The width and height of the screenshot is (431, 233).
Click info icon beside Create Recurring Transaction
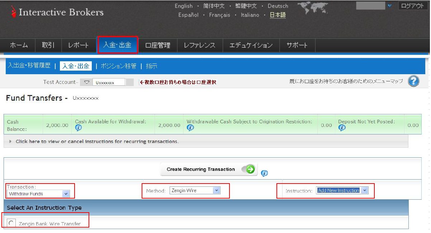click(264, 173)
